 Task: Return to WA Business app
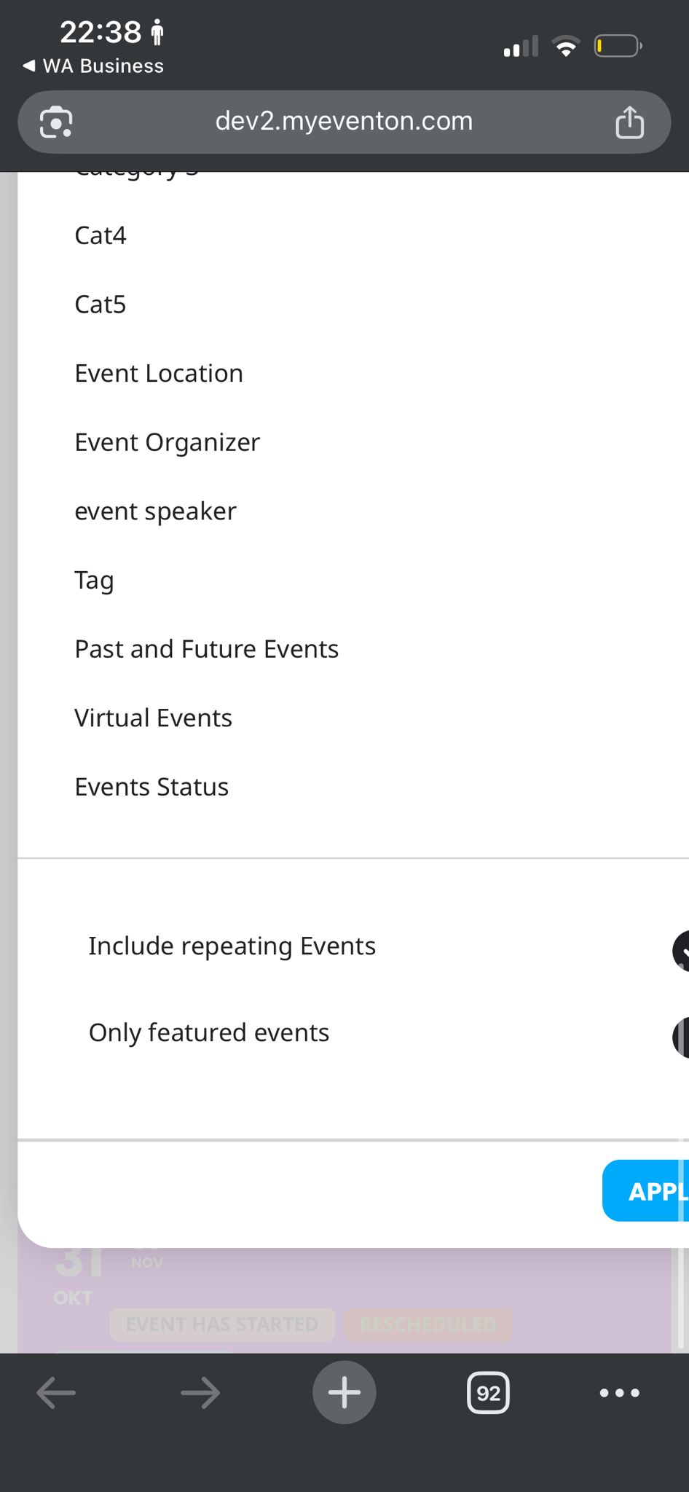(93, 66)
